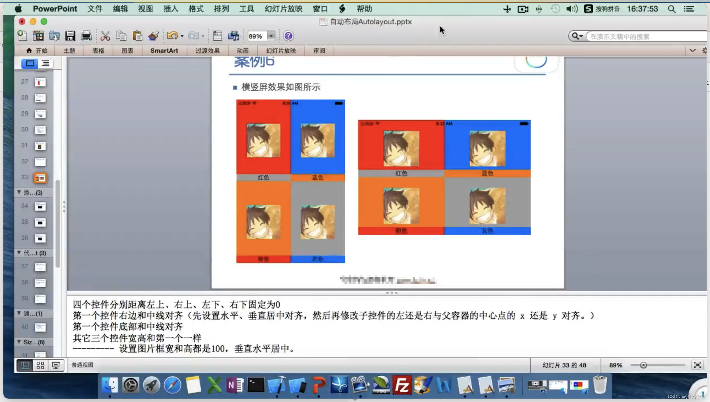Image resolution: width=710 pixels, height=402 pixels.
Task: Open 帮助 Help menu
Action: point(364,9)
